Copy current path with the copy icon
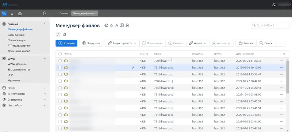292x132 pixels. click(x=65, y=35)
